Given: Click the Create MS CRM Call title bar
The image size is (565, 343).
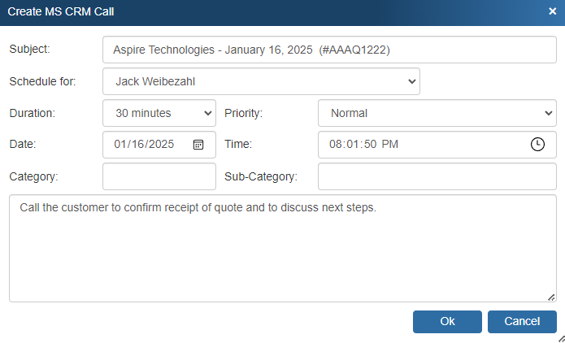Looking at the screenshot, I should pyautogui.click(x=244, y=11).
